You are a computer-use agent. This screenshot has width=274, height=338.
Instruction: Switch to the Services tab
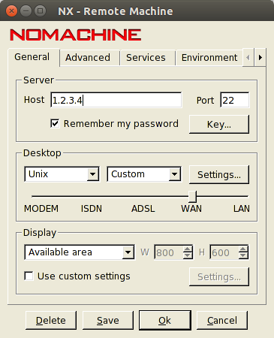[x=146, y=58]
